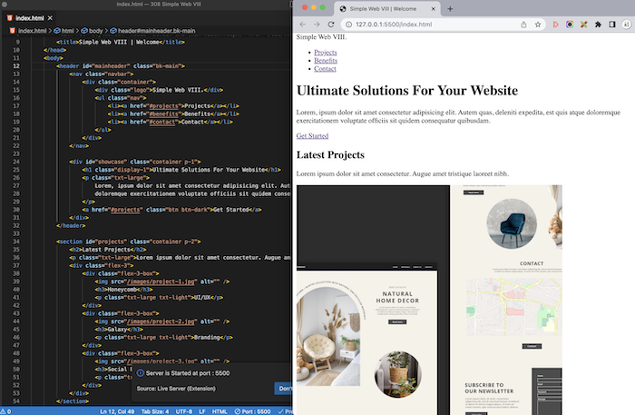
Task: Toggle the browser side panel
Action: pos(612,25)
